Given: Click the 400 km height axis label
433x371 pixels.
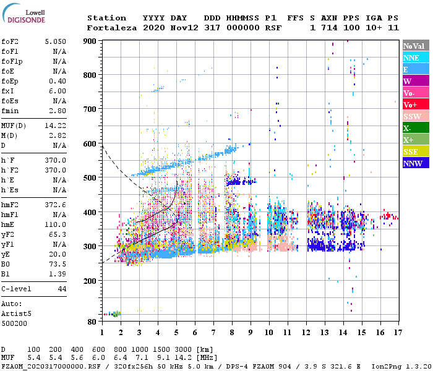Looking at the screenshot, I should click(x=90, y=212).
